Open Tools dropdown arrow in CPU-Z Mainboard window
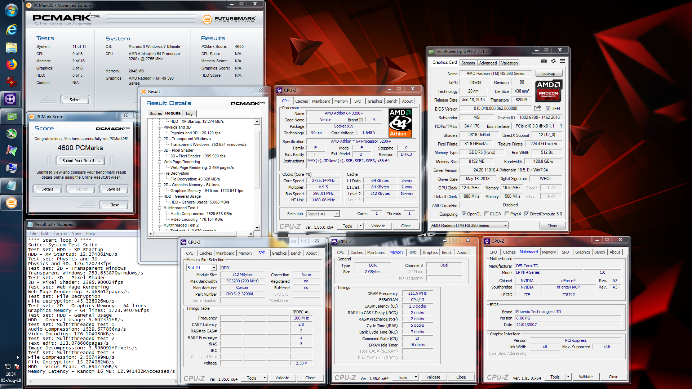This screenshot has width=692, height=389. (568, 377)
